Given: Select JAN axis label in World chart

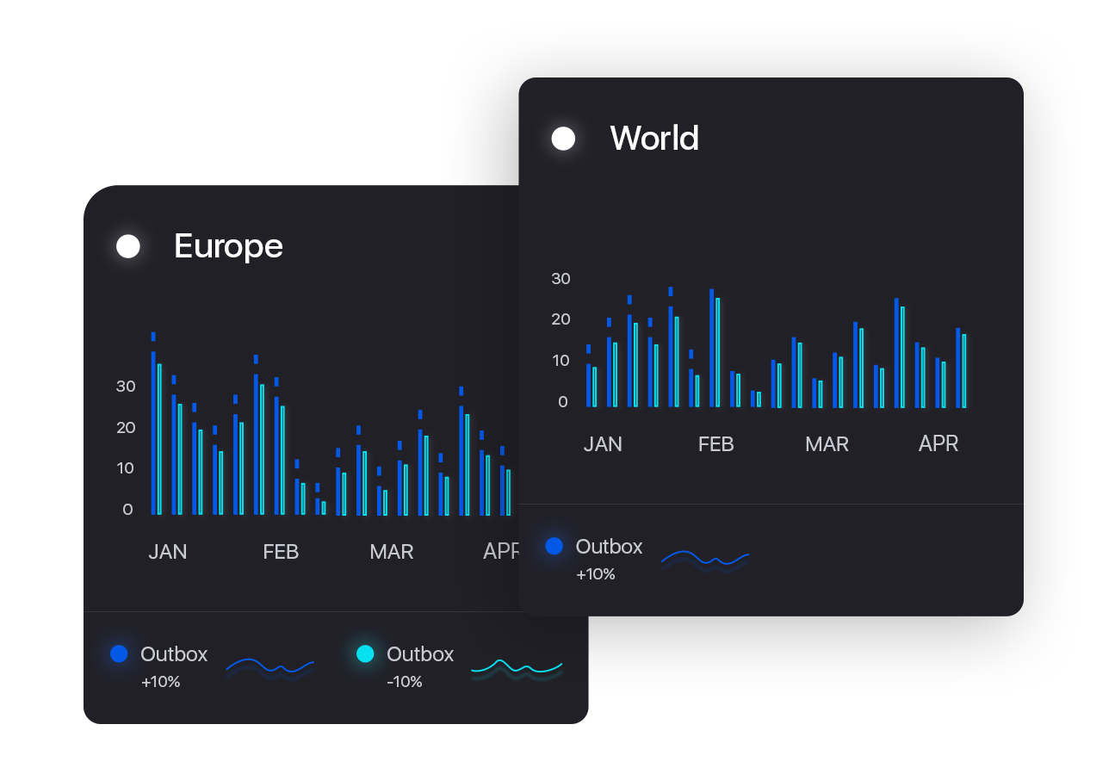Looking at the screenshot, I should tap(603, 444).
